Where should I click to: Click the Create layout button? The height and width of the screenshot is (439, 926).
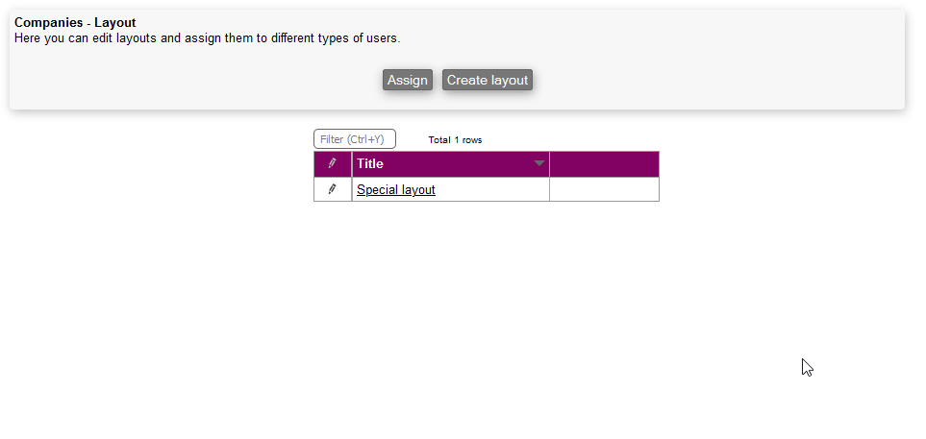pyautogui.click(x=488, y=80)
